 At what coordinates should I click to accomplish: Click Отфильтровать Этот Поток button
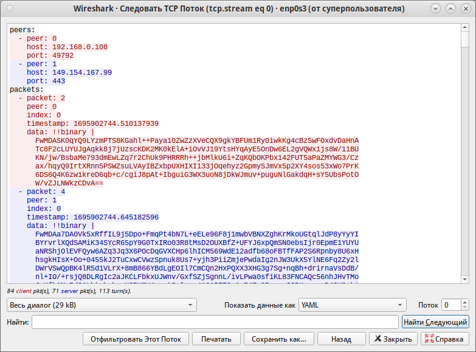[136, 339]
